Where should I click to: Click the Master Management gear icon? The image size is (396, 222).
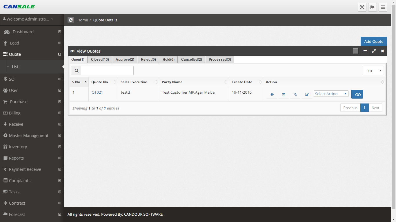click(x=5, y=135)
